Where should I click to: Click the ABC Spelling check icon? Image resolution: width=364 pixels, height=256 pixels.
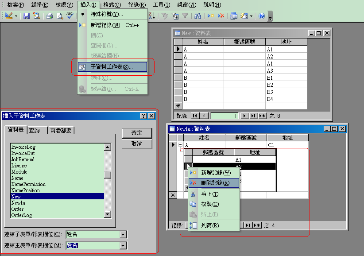70,16
